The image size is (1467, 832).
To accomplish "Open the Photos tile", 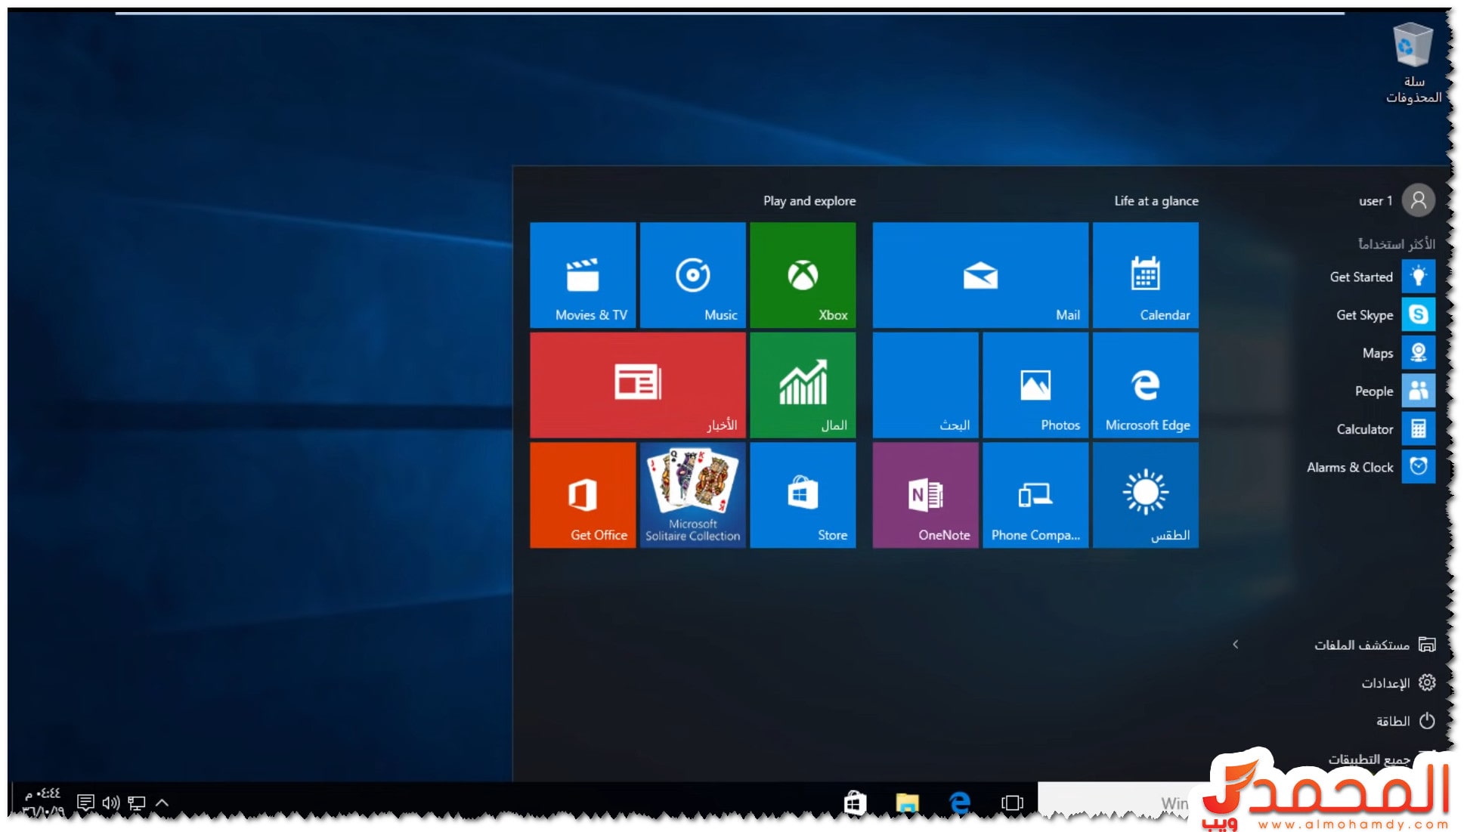I will [x=1035, y=385].
